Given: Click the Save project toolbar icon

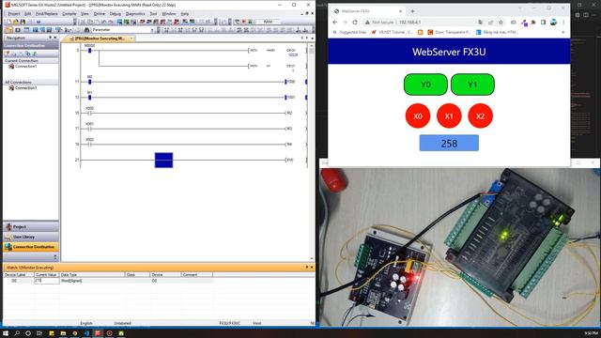Looking at the screenshot, I should click(x=23, y=22).
